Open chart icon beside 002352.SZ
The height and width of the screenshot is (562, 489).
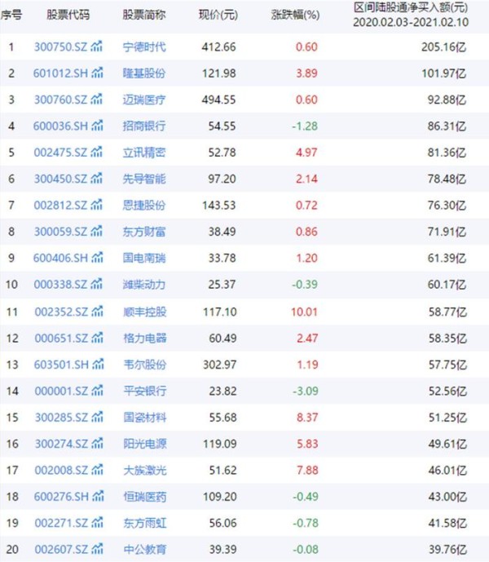[97, 312]
